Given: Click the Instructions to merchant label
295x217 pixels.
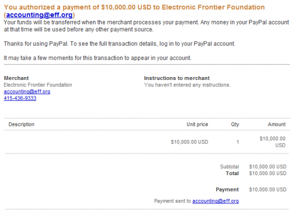Looking at the screenshot, I should coord(177,78).
